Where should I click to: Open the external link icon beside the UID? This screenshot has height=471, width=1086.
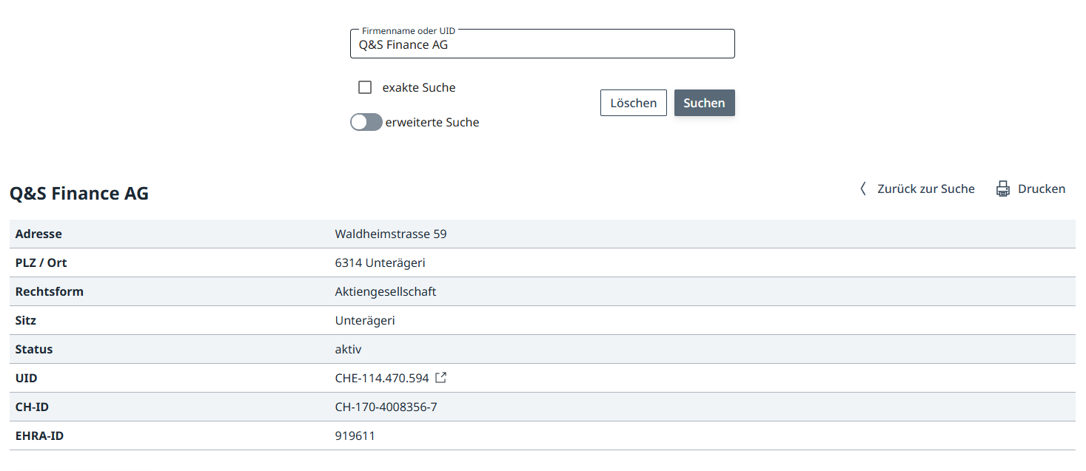440,378
